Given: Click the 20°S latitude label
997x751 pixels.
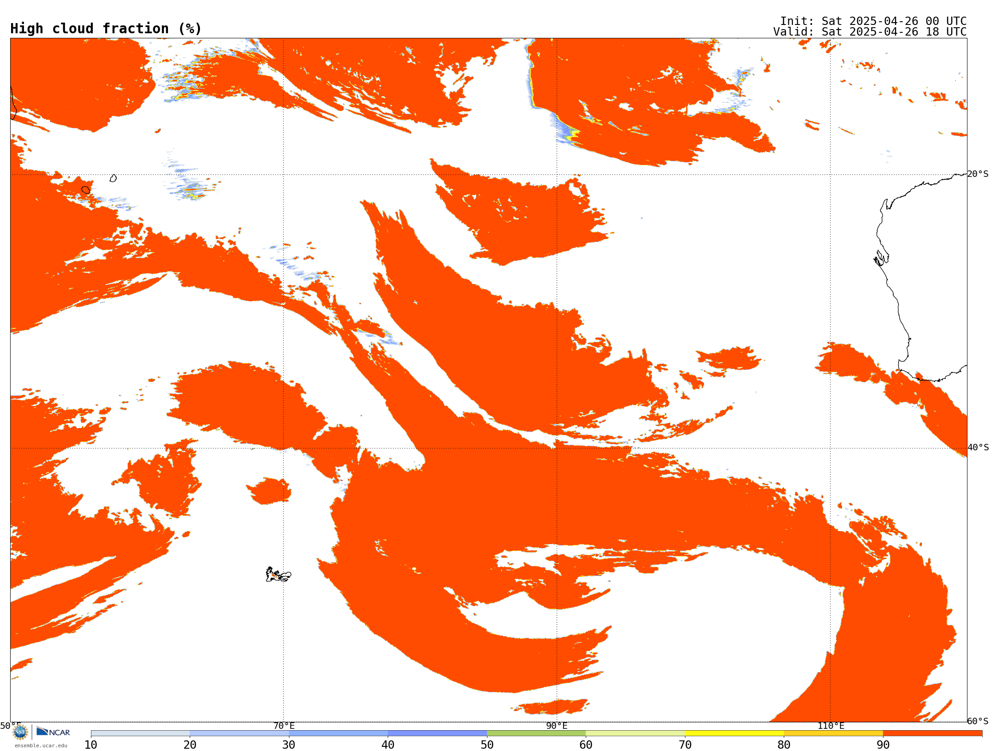Looking at the screenshot, I should pos(978,174).
